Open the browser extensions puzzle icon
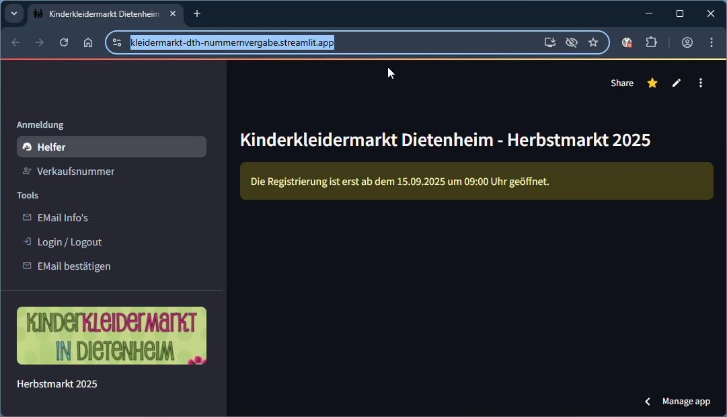Viewport: 727px width, 417px height. pyautogui.click(x=651, y=42)
